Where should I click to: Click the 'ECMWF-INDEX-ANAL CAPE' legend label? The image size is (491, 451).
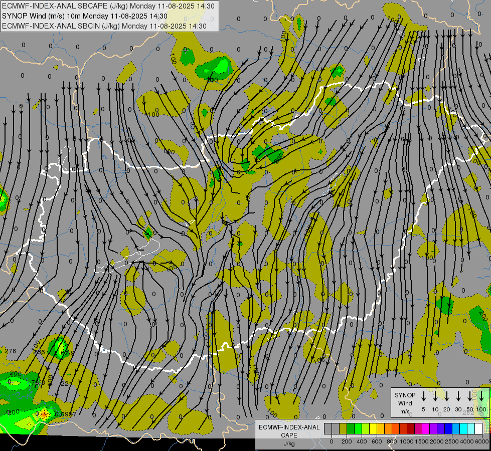(289, 431)
